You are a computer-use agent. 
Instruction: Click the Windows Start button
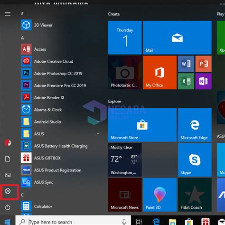(x=7, y=222)
